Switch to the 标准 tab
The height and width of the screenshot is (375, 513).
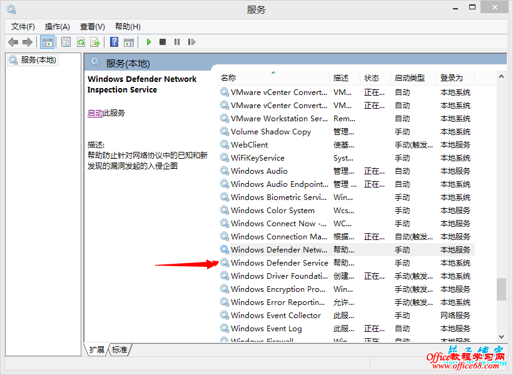click(x=119, y=350)
